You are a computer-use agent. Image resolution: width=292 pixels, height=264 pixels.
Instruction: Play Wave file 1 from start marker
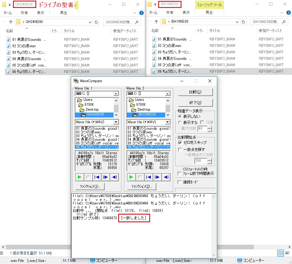click(106, 177)
